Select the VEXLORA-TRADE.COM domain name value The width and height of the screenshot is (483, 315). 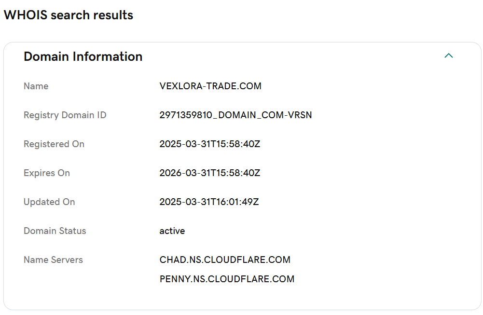(210, 86)
